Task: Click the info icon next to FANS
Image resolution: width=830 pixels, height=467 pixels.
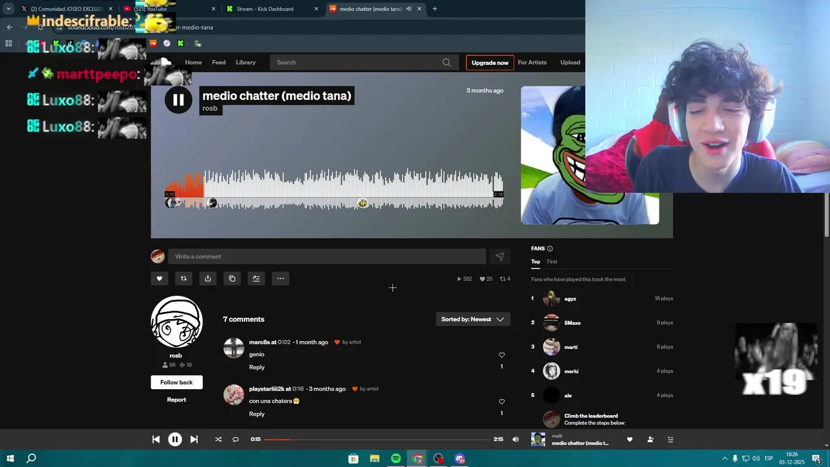Action: (550, 249)
